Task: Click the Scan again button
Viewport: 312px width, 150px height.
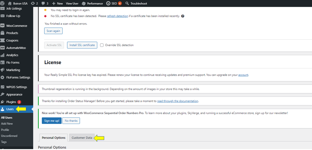Action: click(53, 31)
